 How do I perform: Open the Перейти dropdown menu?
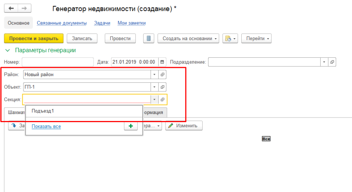pos(256,38)
